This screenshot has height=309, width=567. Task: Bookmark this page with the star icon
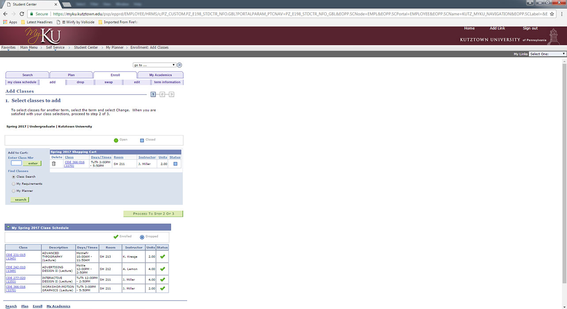coord(552,14)
